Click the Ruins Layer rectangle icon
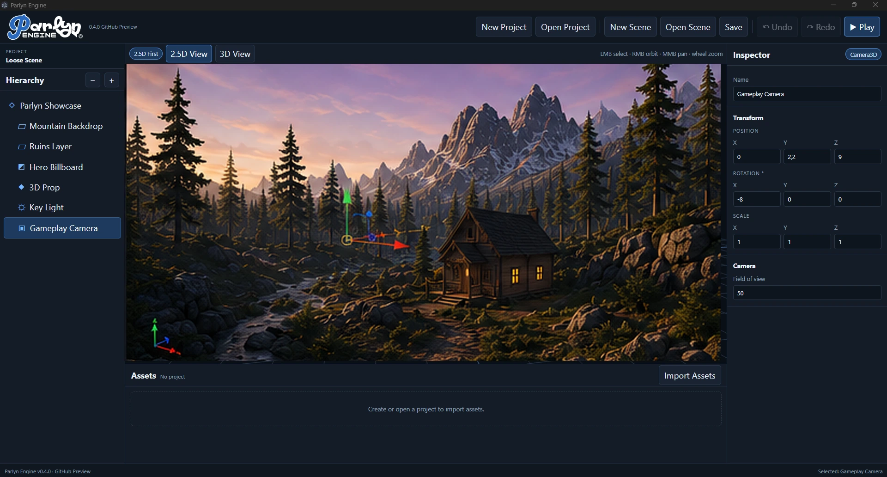The width and height of the screenshot is (887, 477). (x=22, y=147)
